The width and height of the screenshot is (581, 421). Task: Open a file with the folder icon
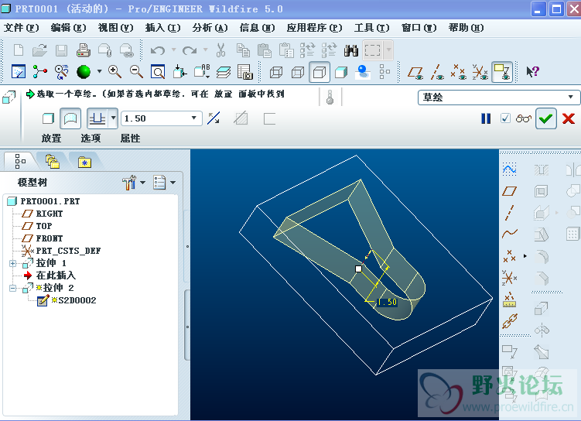click(x=39, y=50)
